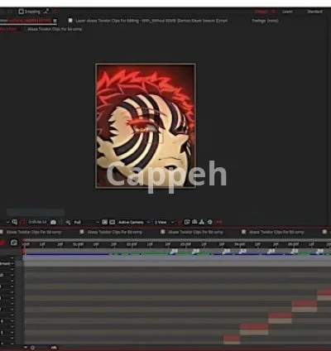Adjust the timeline zoom slider at bottom
This screenshot has height=351, width=331.
pyautogui.click(x=32, y=348)
